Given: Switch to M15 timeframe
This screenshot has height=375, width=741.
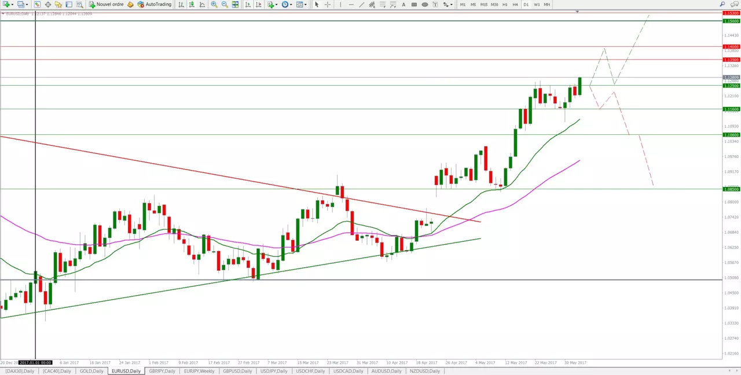Looking at the screenshot, I should (484, 4).
